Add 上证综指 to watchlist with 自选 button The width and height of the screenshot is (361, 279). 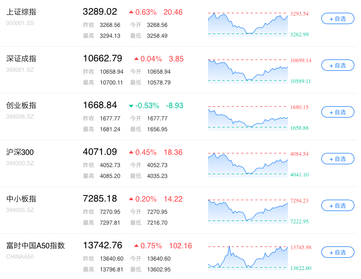(x=337, y=19)
